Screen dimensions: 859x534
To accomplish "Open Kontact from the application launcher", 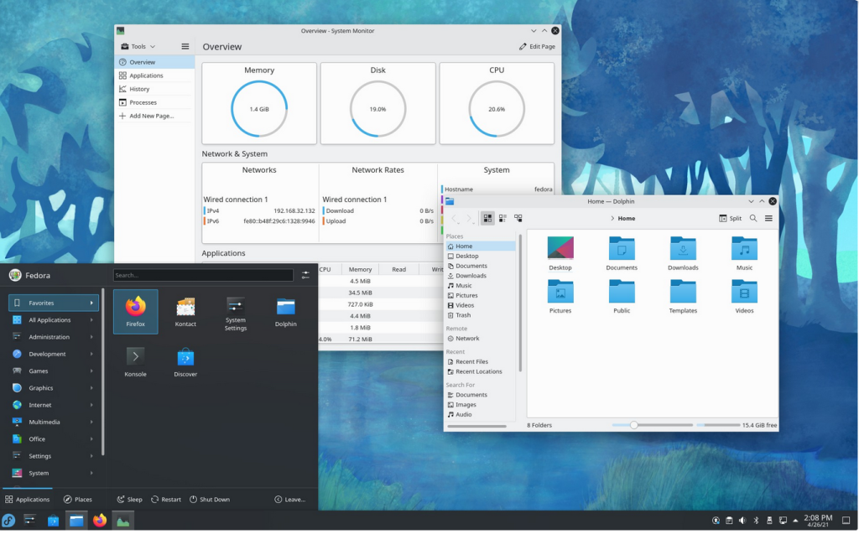I will coord(185,311).
